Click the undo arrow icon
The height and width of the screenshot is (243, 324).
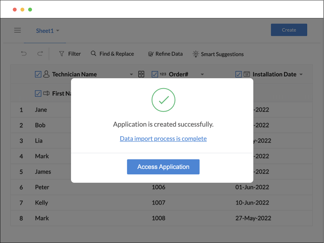24,54
